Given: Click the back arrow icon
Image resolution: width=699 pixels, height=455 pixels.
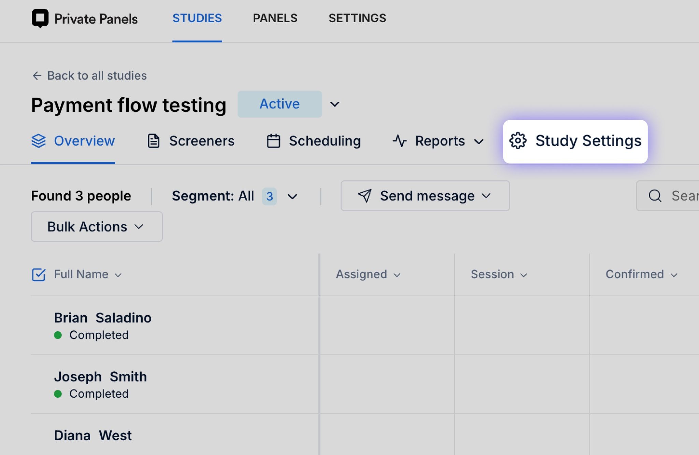Looking at the screenshot, I should click(x=37, y=75).
